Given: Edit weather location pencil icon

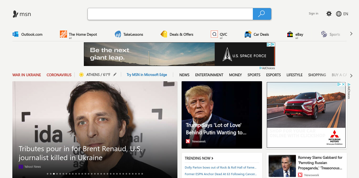Looking at the screenshot, I should tap(115, 75).
